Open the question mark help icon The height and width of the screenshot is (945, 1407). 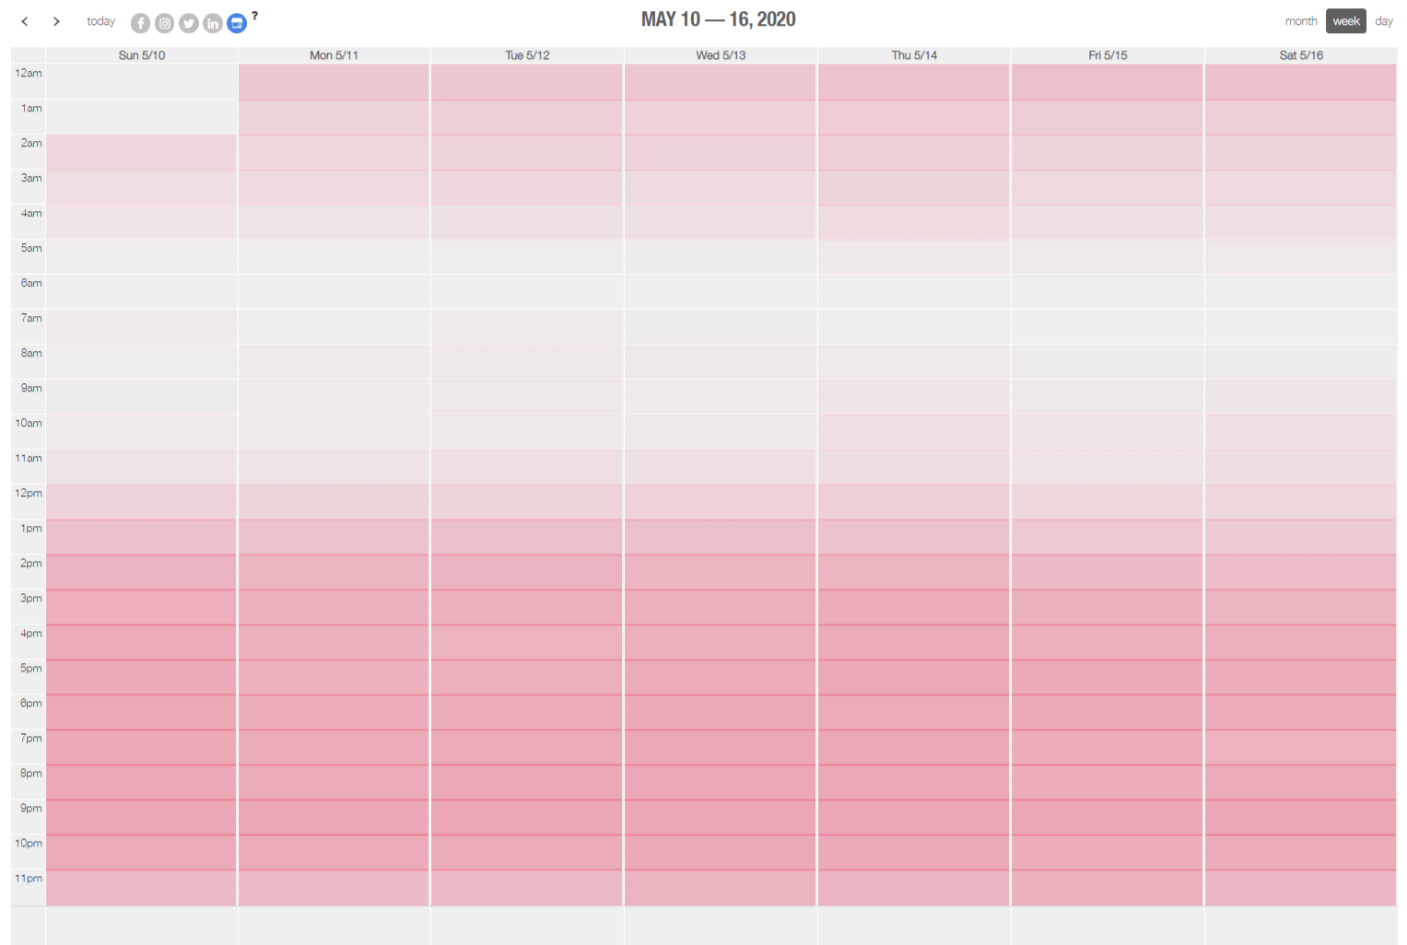point(255,16)
